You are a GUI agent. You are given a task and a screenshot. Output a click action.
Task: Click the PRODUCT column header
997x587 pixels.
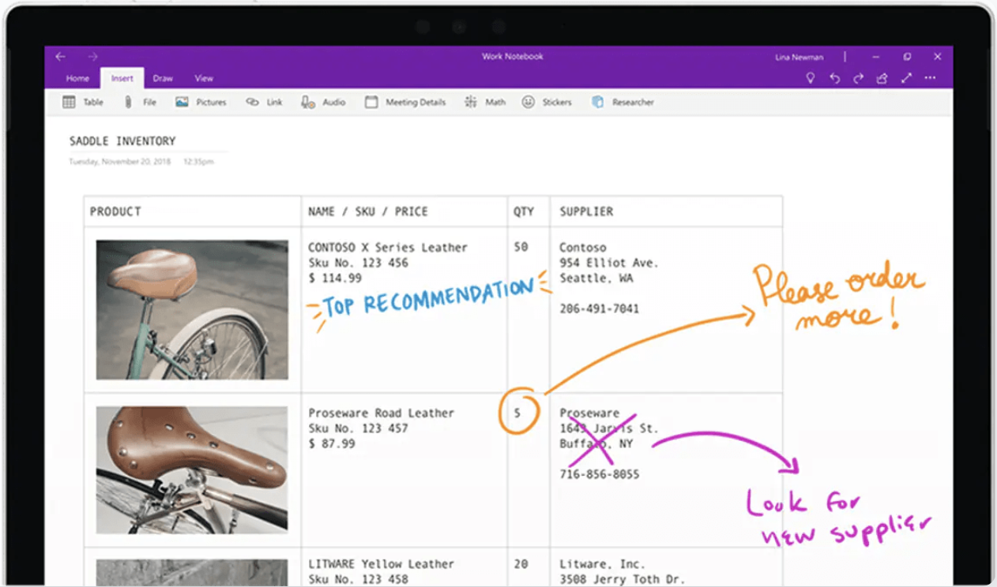coord(115,211)
